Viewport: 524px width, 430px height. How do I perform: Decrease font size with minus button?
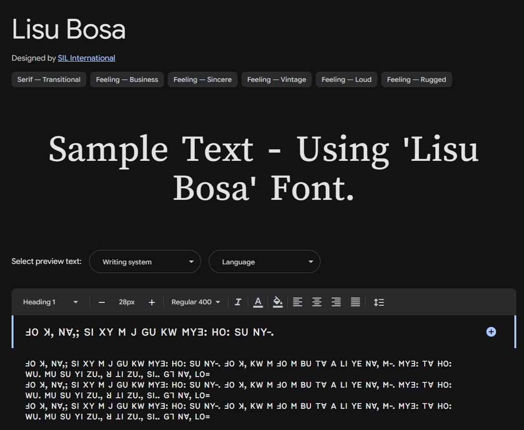(102, 302)
